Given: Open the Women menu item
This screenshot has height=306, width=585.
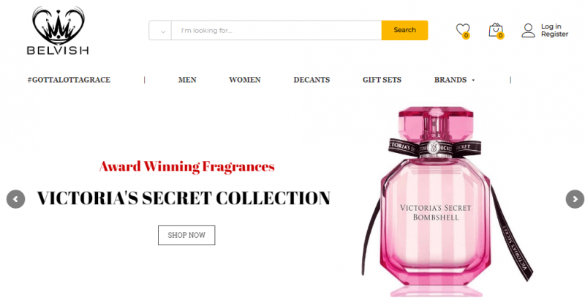Looking at the screenshot, I should pos(245,80).
